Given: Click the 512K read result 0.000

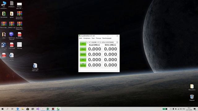Looking at the screenshot, I should coord(94,54).
